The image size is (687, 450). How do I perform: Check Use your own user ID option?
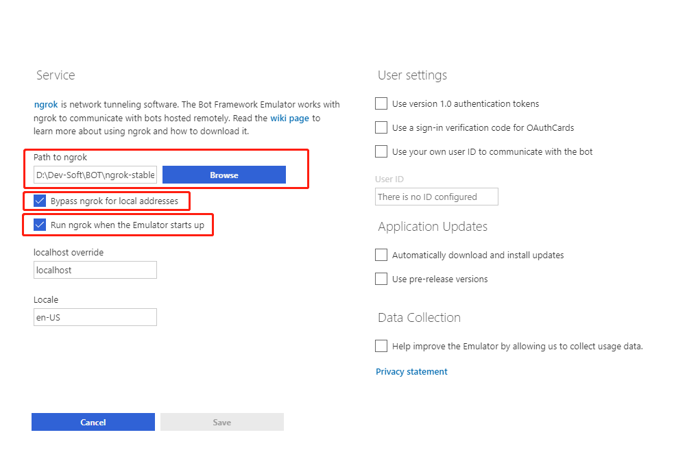pyautogui.click(x=381, y=151)
